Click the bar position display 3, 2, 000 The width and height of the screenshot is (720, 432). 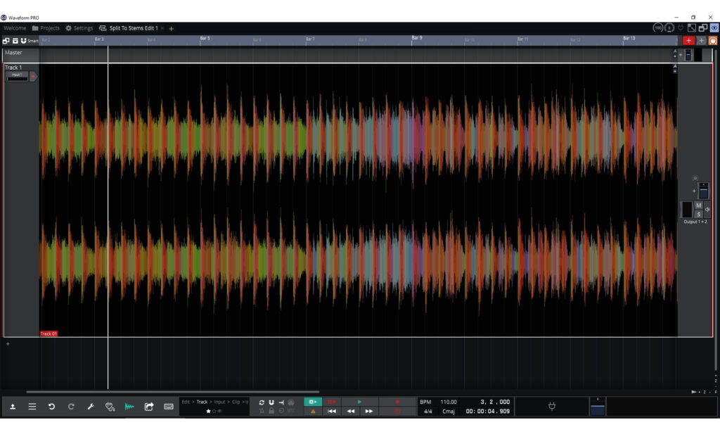pyautogui.click(x=495, y=402)
